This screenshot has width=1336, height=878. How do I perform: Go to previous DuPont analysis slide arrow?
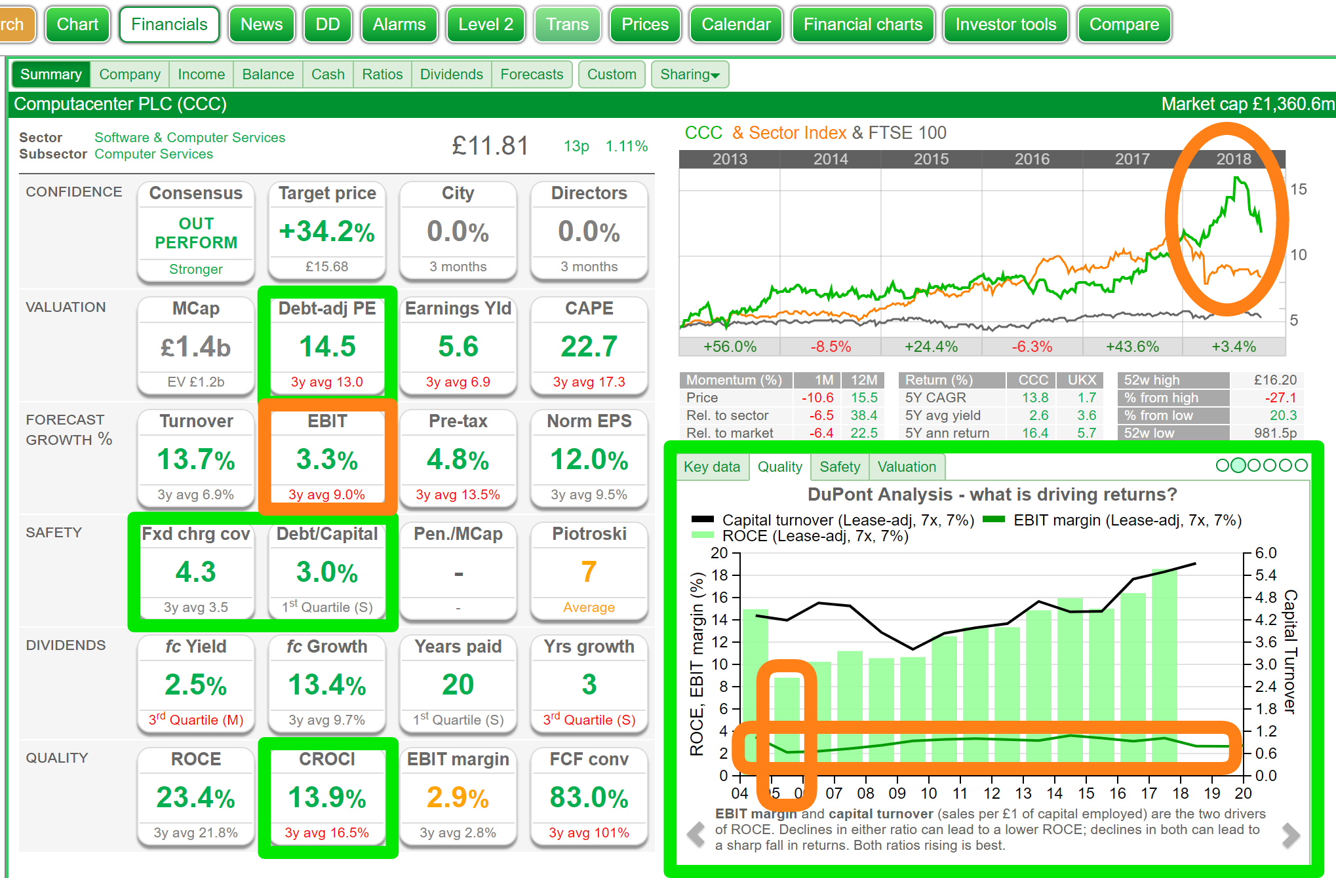696,834
